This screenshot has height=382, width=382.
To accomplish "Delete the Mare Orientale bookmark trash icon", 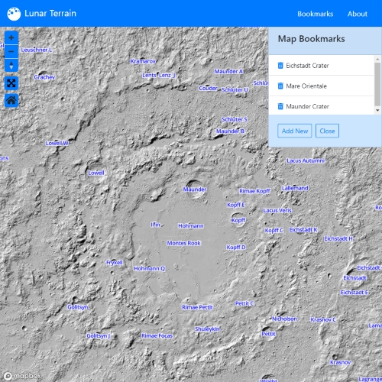I will click(280, 86).
